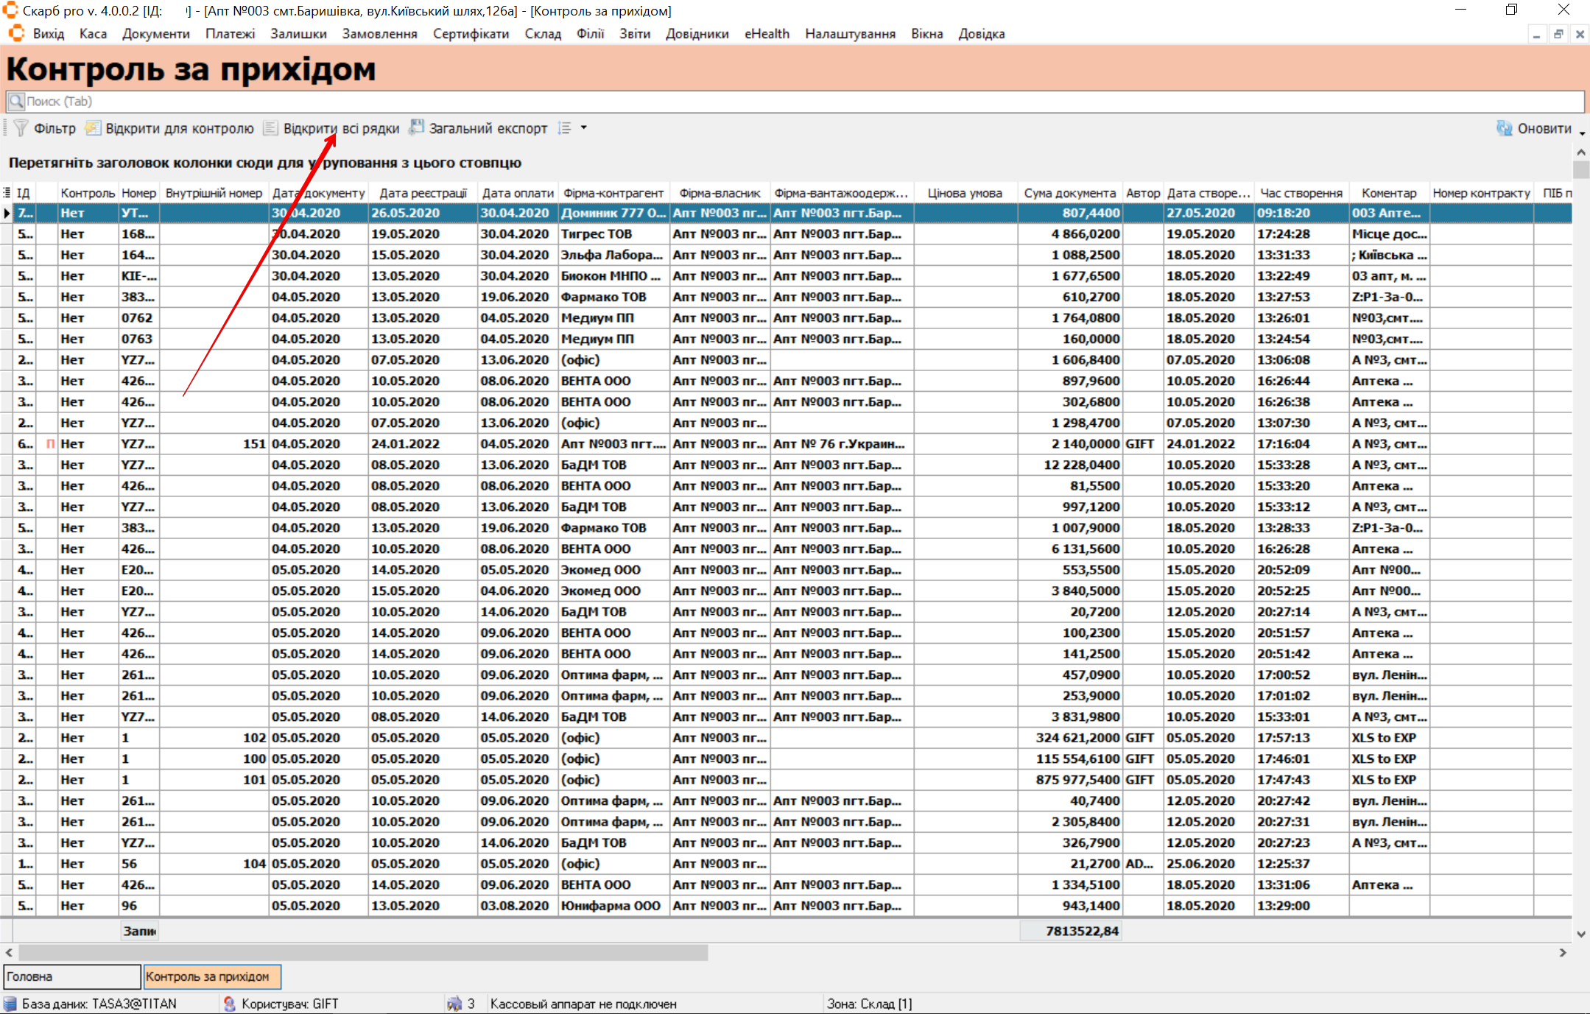
Task: Open dropdown arrow next to list icon
Action: tap(584, 128)
